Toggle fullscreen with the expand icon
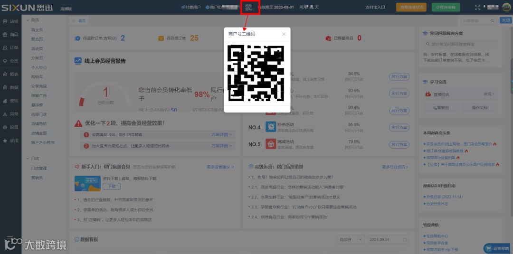This screenshot has height=254, width=513. tap(477, 7)
